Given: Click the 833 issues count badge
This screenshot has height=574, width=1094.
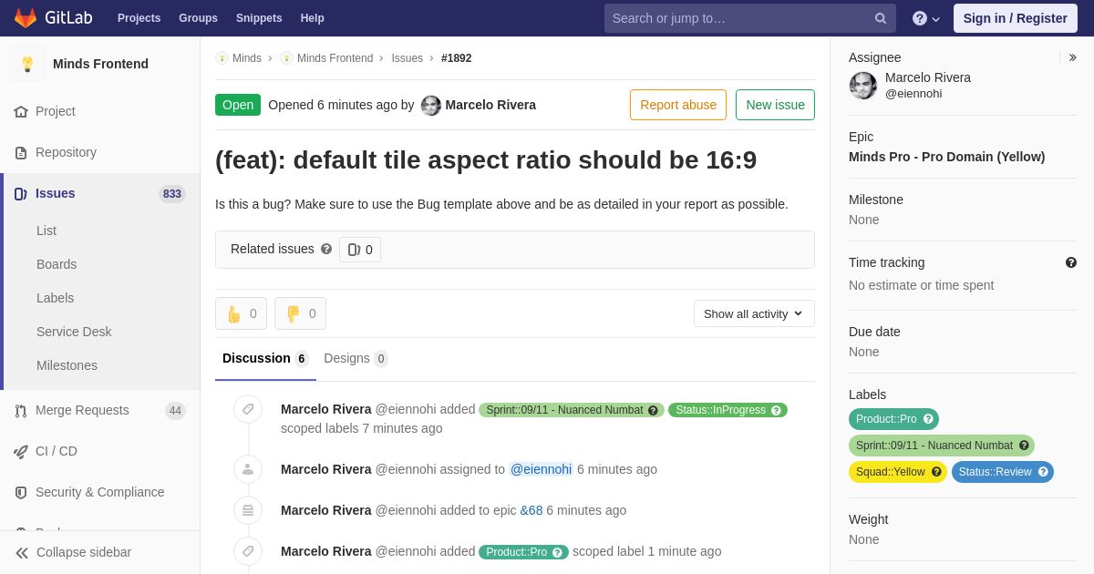Looking at the screenshot, I should click(x=171, y=194).
